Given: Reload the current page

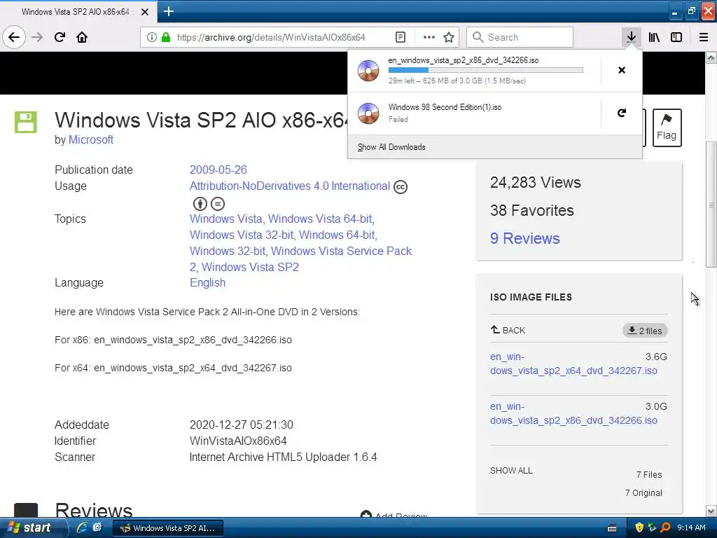Looking at the screenshot, I should 60,37.
